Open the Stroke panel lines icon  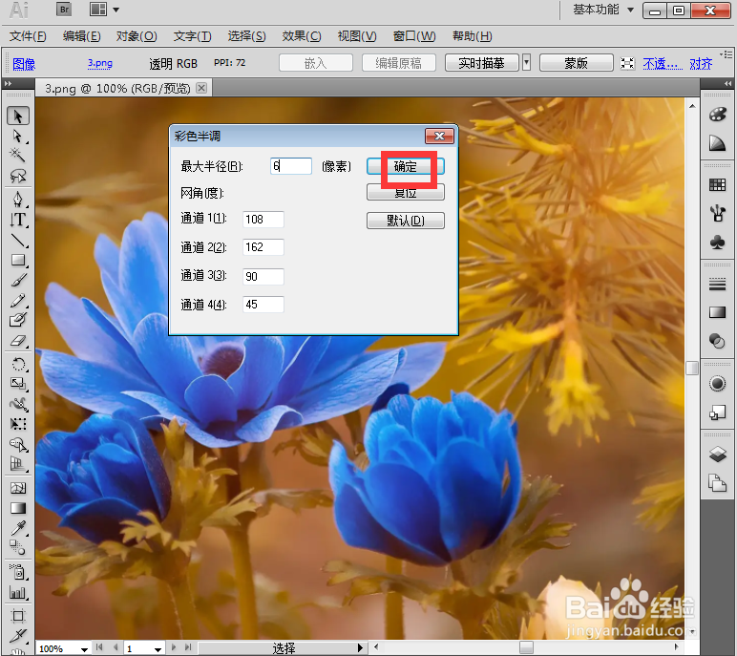point(717,284)
